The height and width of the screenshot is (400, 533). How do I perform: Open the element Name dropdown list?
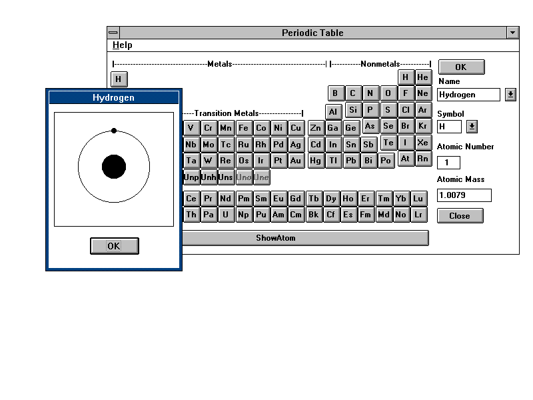click(510, 95)
